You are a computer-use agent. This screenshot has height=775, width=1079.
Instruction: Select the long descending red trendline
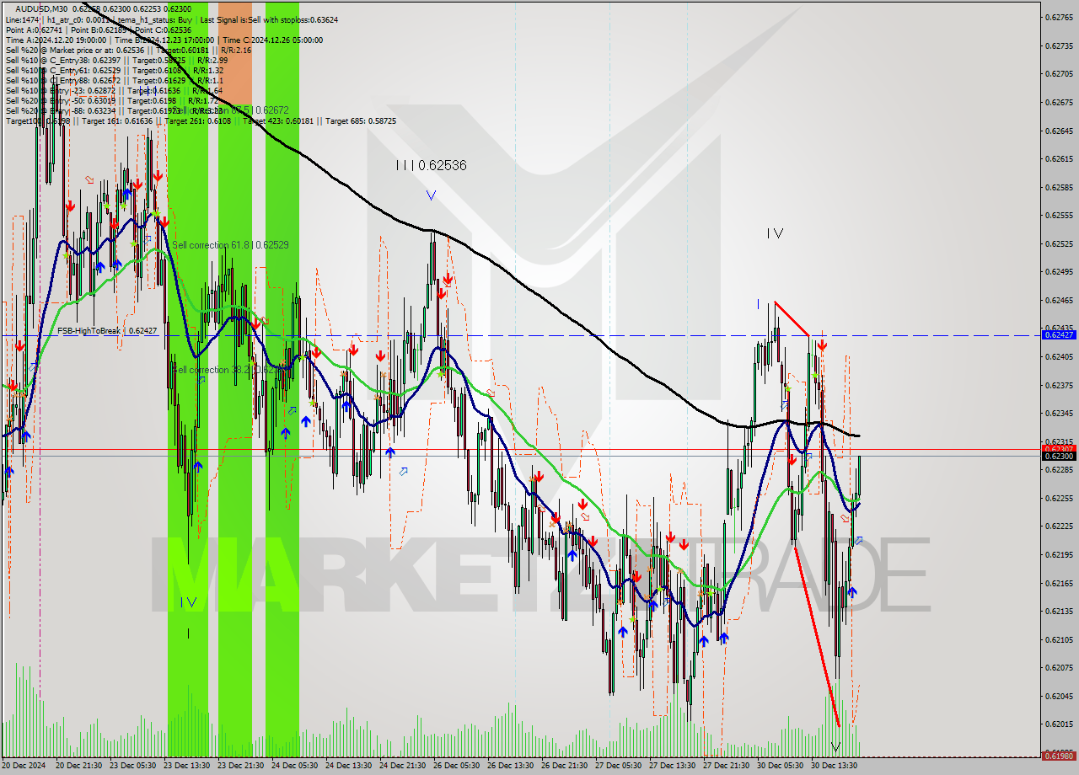coord(817,636)
